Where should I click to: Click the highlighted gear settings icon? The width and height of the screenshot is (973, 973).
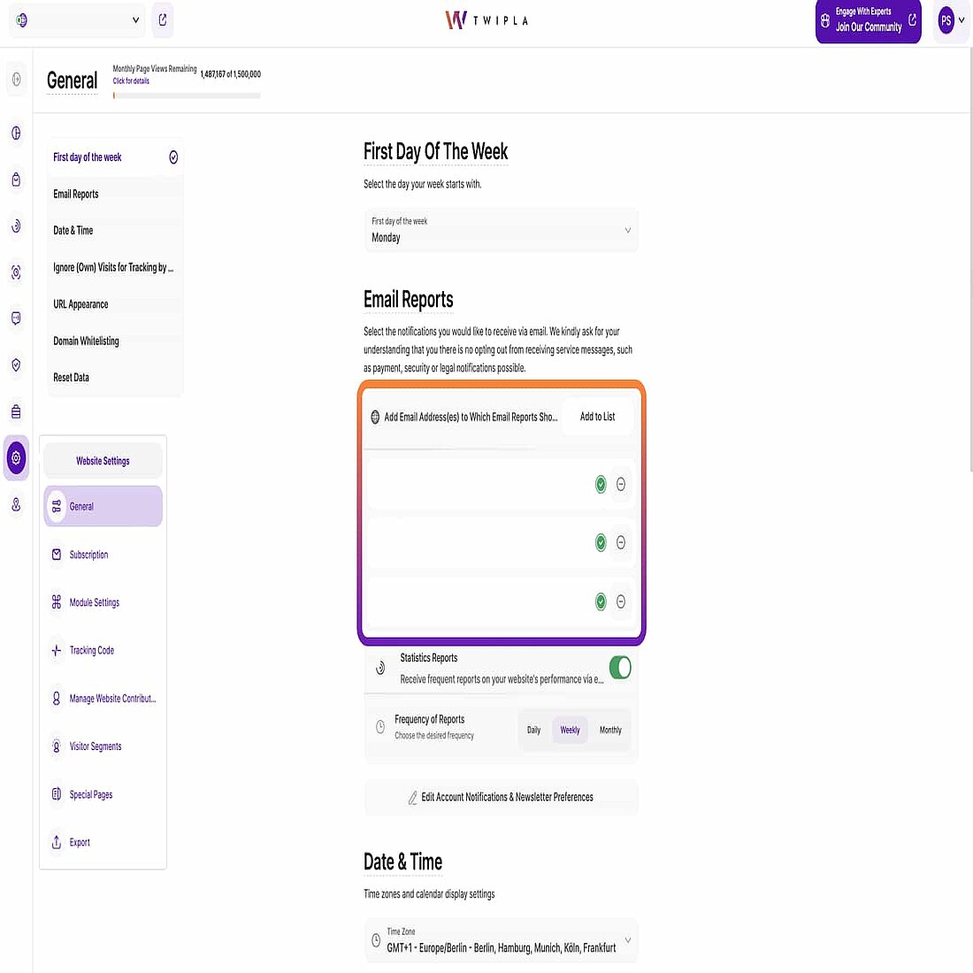point(16,458)
